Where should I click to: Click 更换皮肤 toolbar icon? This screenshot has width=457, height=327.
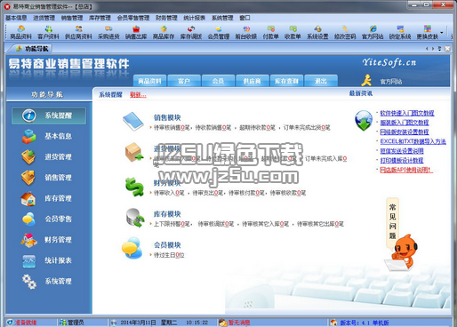click(x=428, y=33)
